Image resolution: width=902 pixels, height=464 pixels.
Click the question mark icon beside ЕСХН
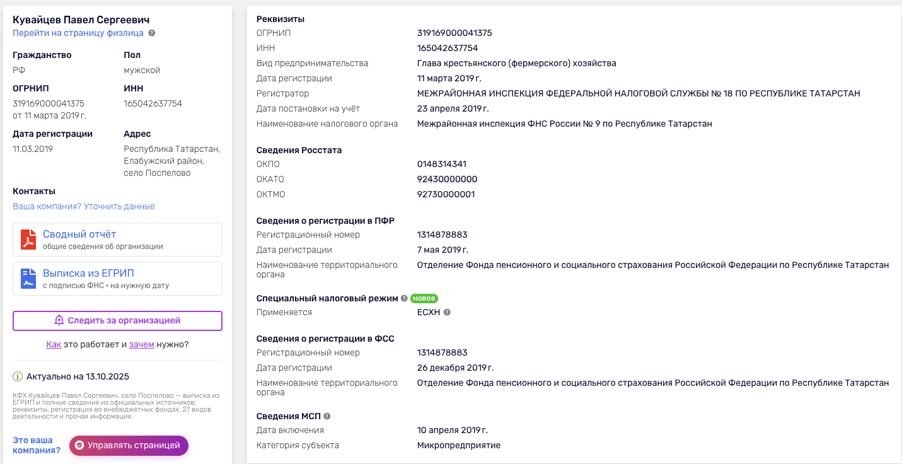[447, 312]
